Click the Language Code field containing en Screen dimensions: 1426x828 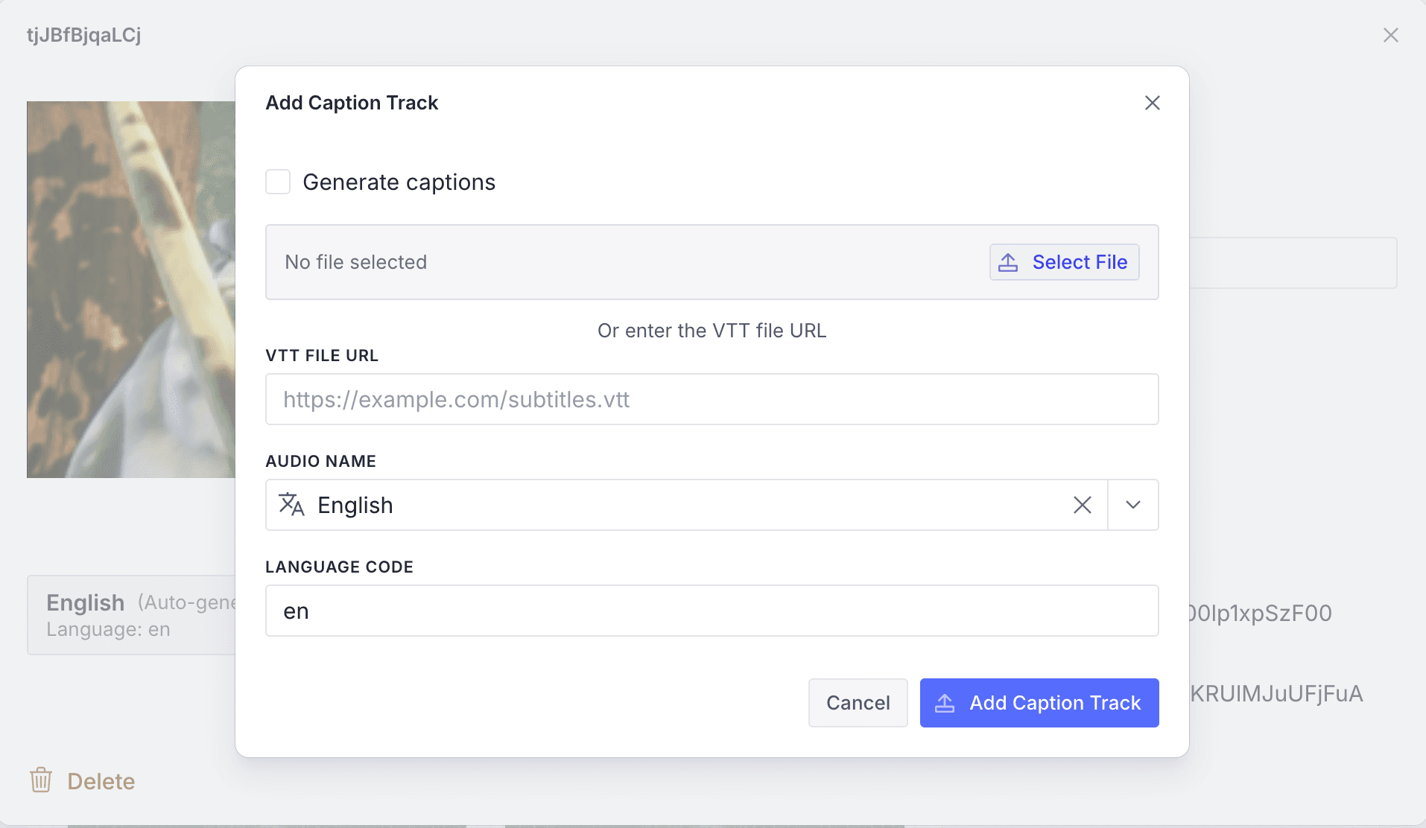(x=712, y=611)
